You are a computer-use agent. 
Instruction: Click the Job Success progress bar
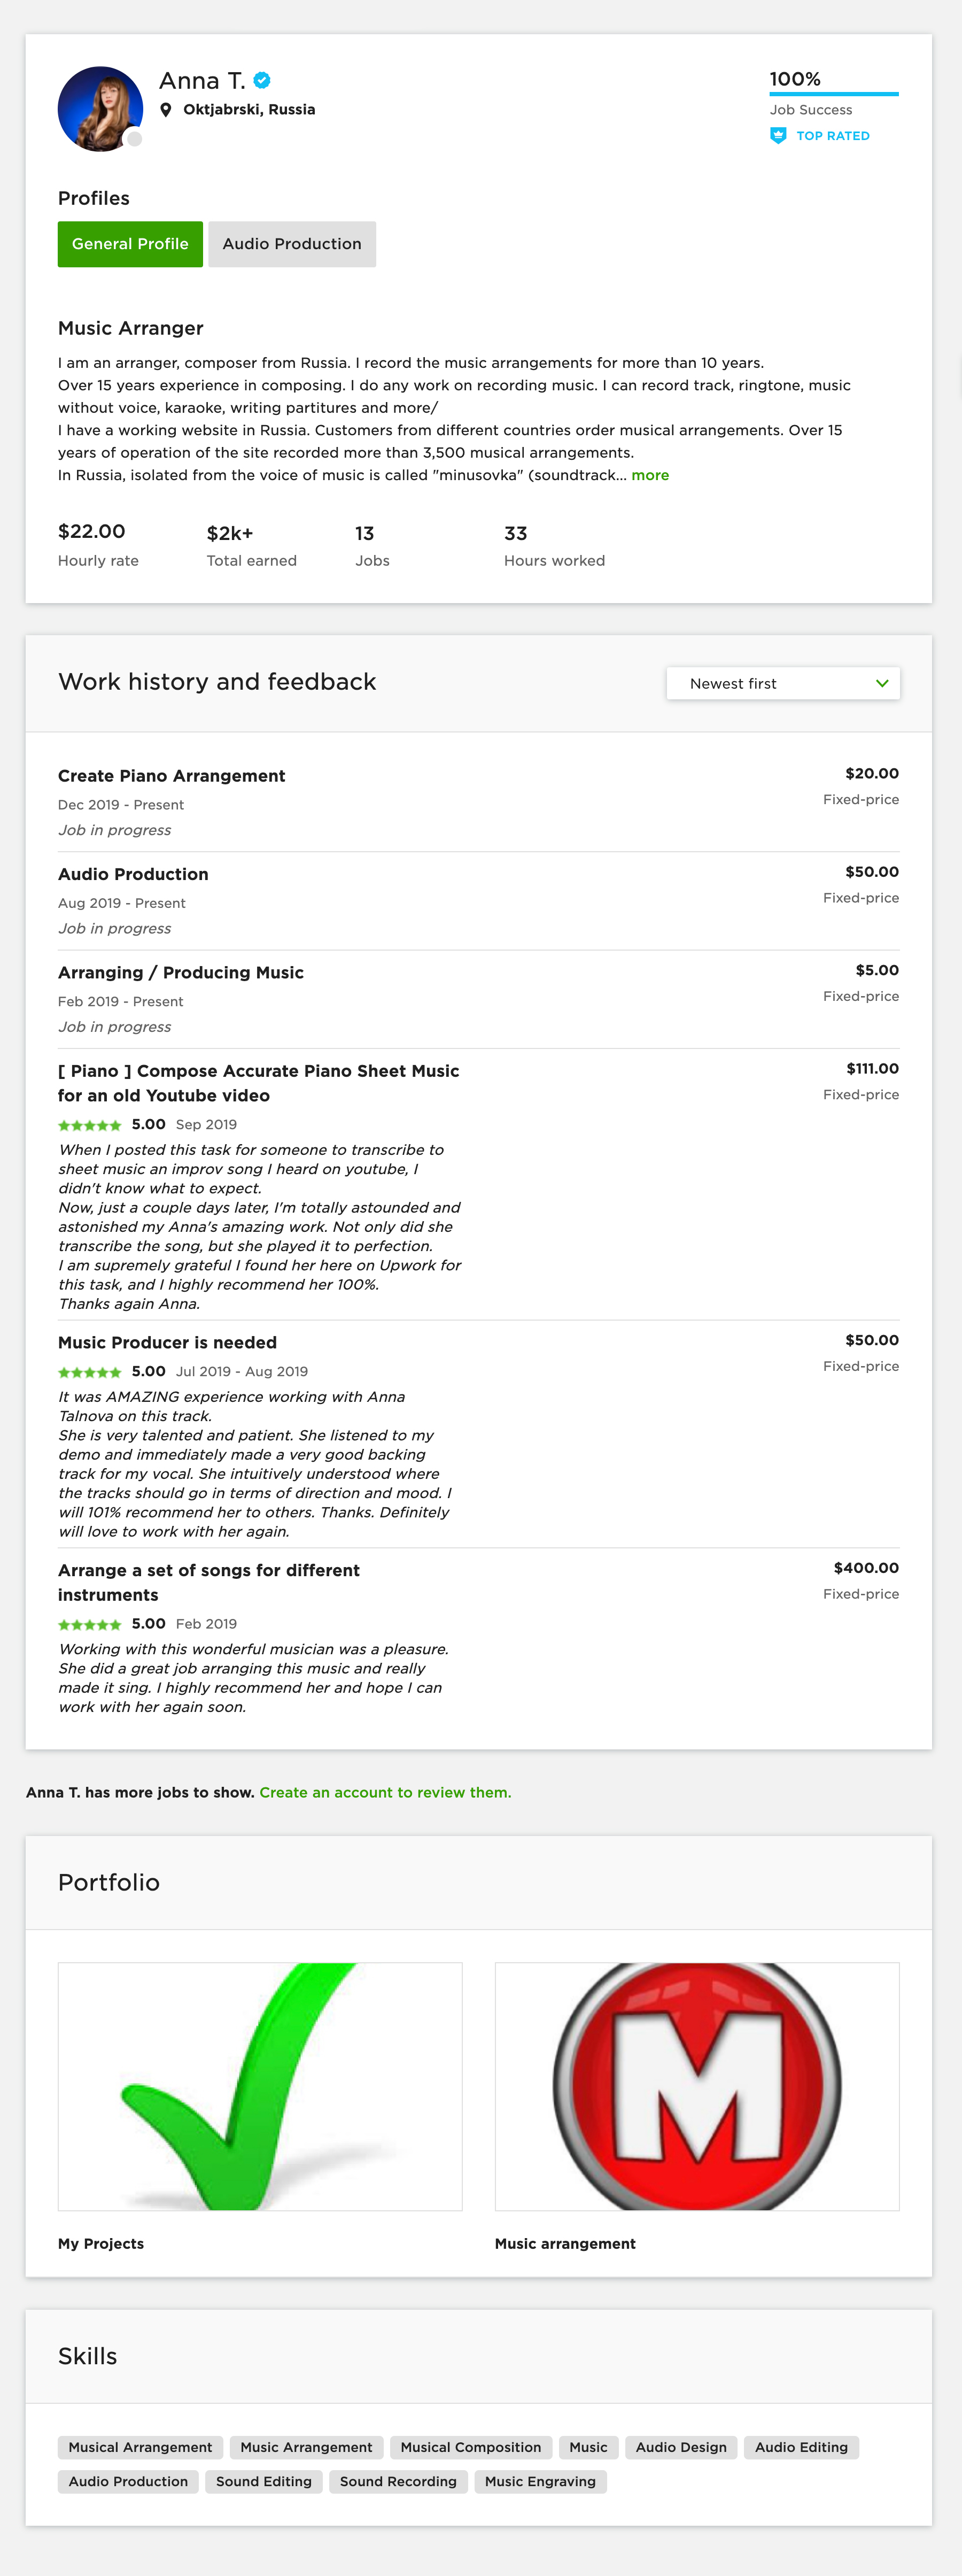(834, 94)
